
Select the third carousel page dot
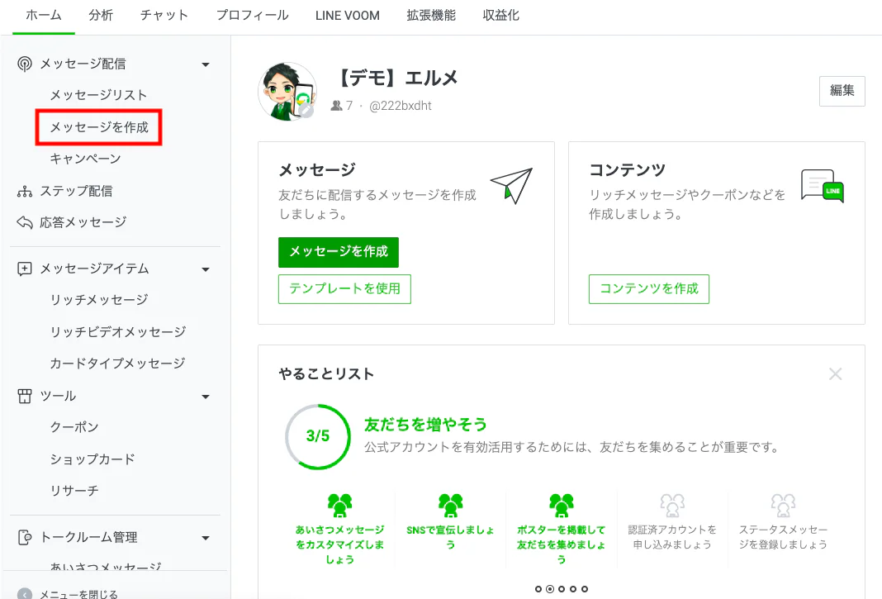[562, 589]
